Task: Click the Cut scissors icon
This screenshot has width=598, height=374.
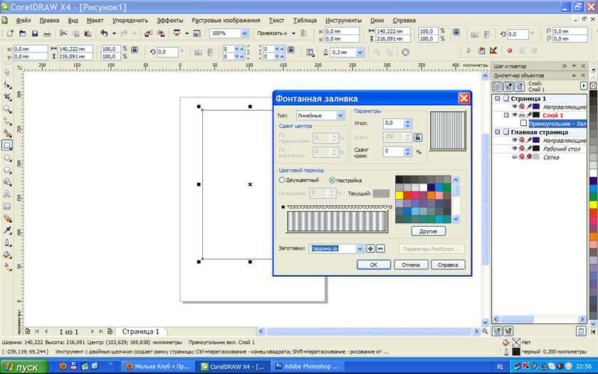Action: point(63,33)
